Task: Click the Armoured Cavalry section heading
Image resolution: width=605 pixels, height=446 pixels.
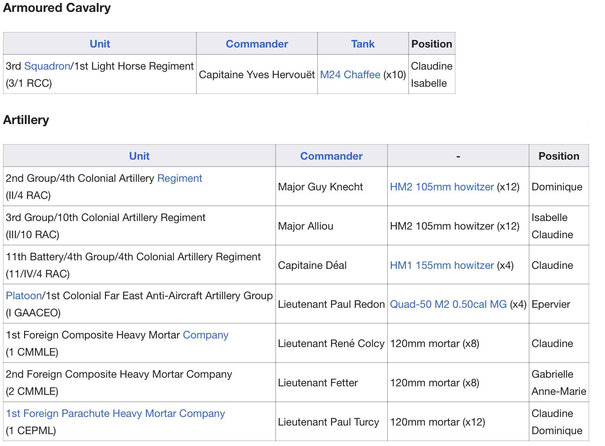Action: pos(57,8)
